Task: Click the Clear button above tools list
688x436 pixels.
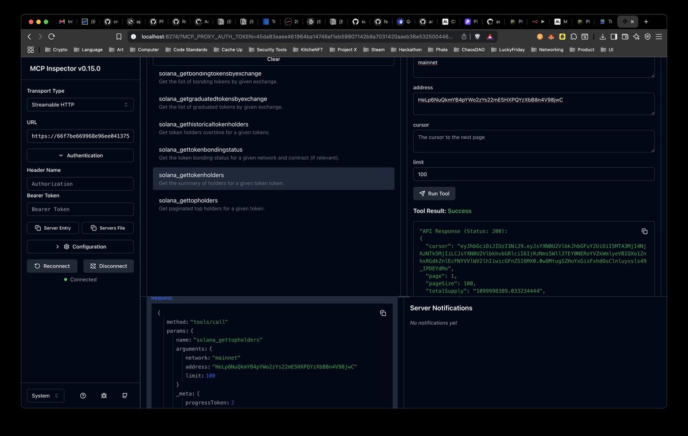Action: (273, 60)
